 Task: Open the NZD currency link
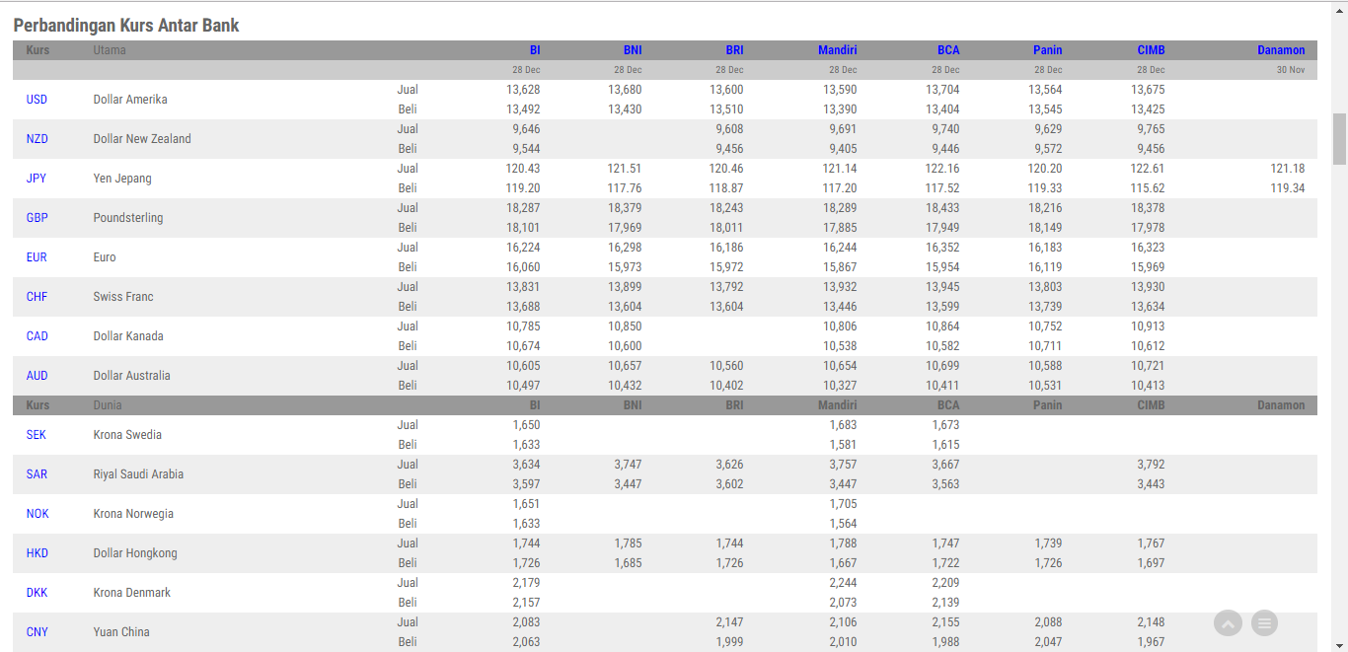[37, 139]
